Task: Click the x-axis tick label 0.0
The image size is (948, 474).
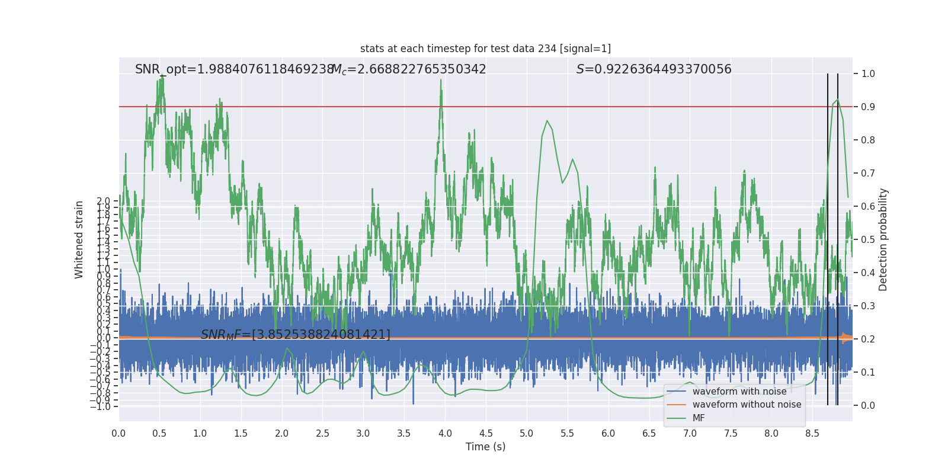Action: coord(118,433)
